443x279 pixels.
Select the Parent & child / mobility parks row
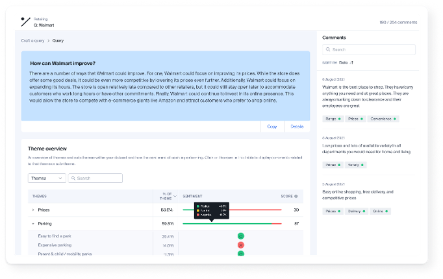pyautogui.click(x=65, y=254)
